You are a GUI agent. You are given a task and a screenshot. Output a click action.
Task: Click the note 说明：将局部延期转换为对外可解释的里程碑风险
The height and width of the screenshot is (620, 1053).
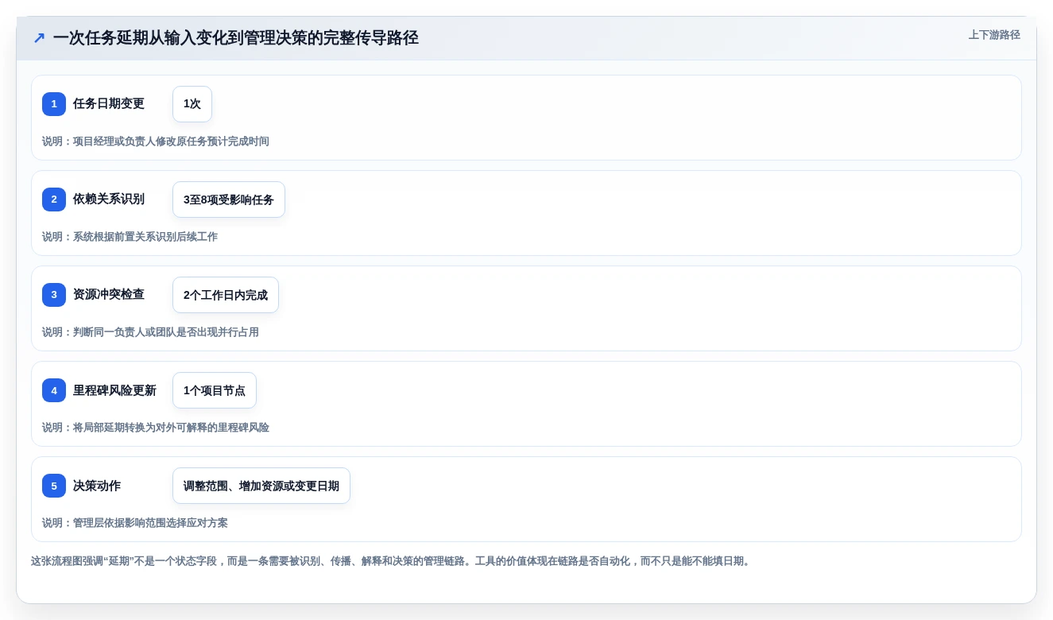[x=156, y=428]
